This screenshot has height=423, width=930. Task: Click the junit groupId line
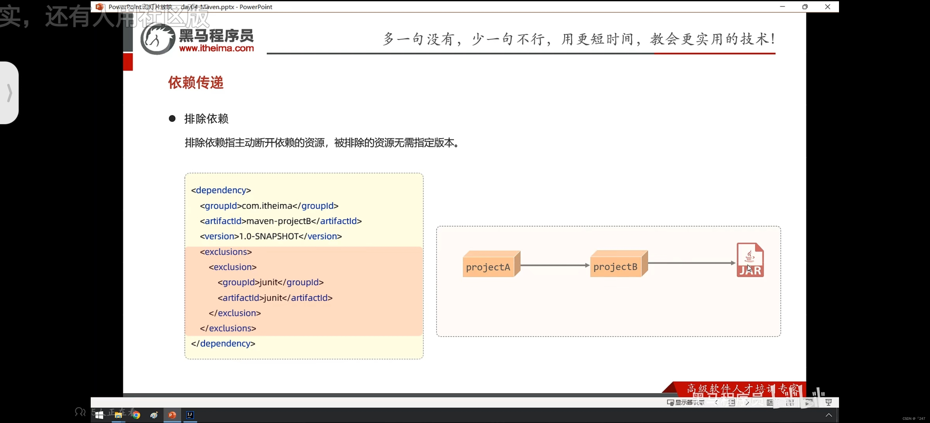(x=270, y=282)
